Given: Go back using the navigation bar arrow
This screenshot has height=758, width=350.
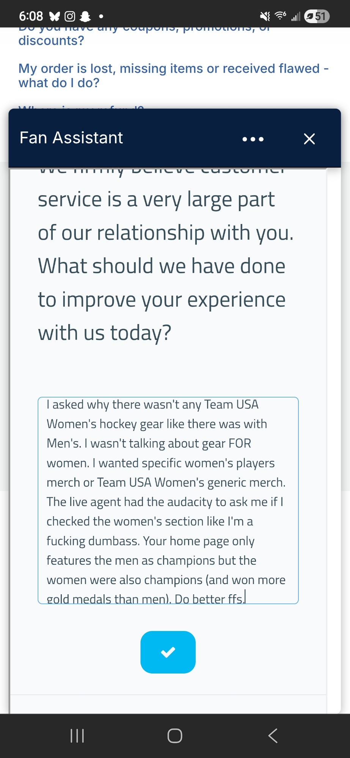Looking at the screenshot, I should 273,736.
